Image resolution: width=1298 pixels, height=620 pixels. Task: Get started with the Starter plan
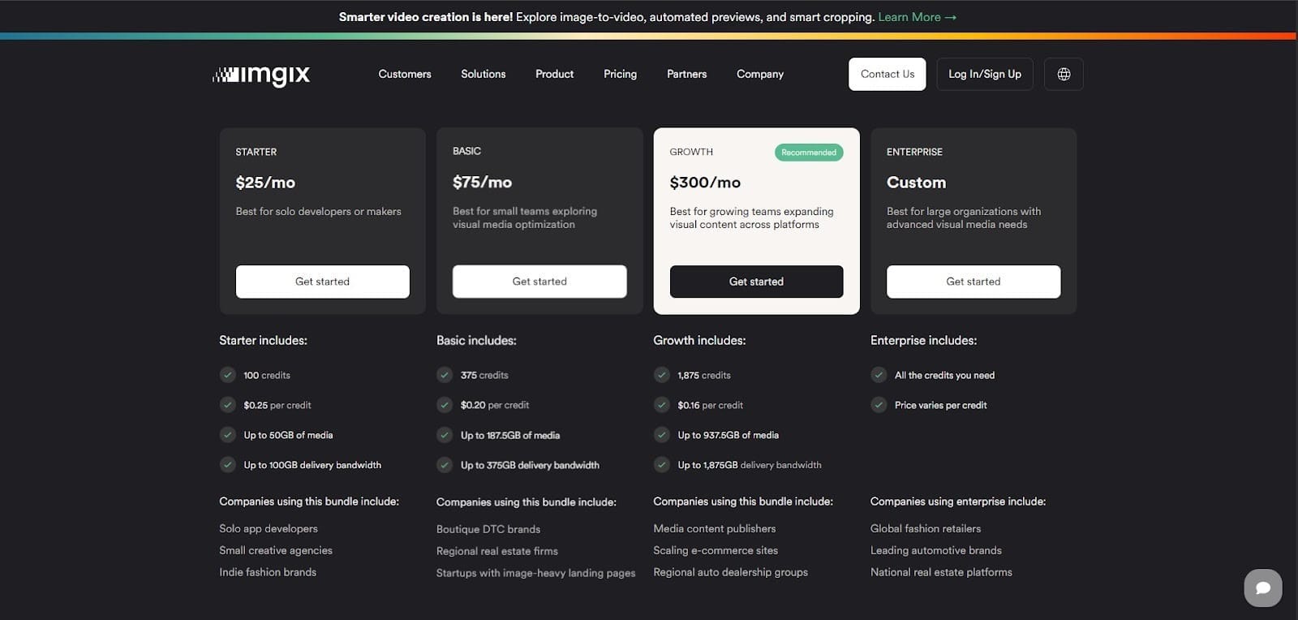coord(322,282)
